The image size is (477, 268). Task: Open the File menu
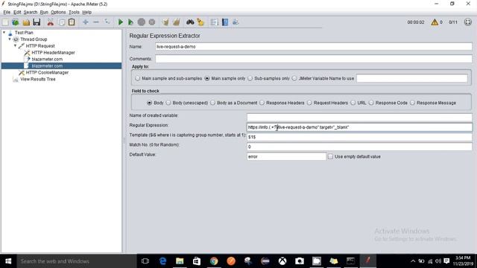(7, 12)
